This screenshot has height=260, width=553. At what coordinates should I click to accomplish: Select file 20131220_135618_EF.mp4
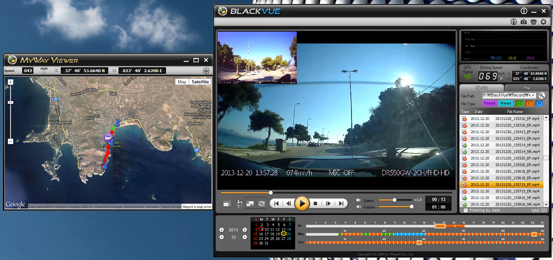[501, 171]
